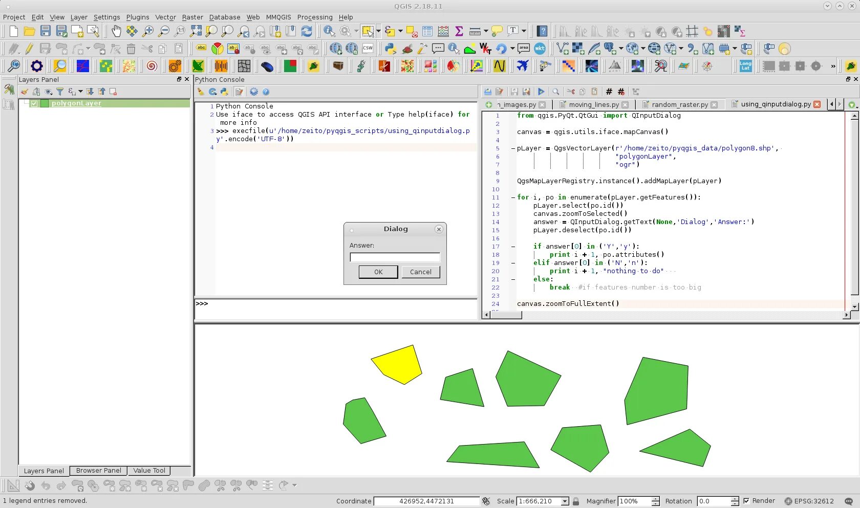Toggle the Render checkbox in status bar
860x508 pixels.
pos(746,501)
